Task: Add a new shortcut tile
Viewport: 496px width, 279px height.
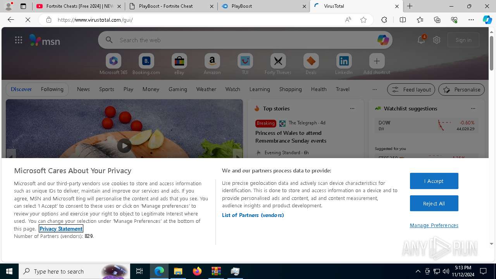Action: (x=377, y=64)
